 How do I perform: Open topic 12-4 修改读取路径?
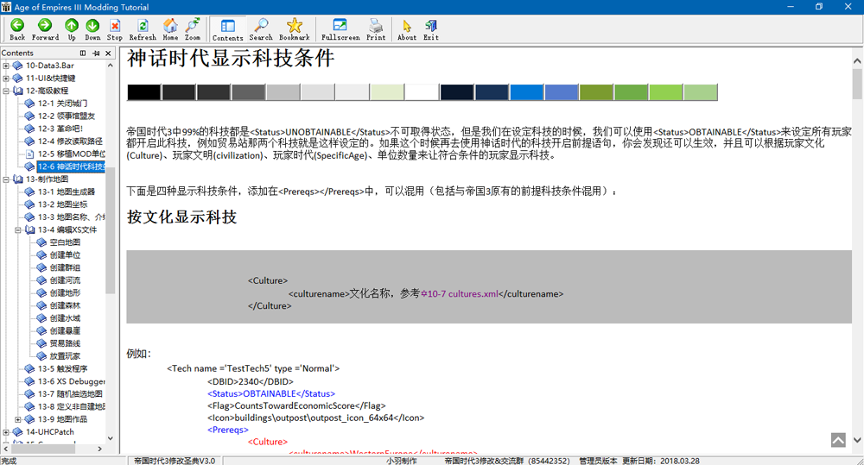70,141
